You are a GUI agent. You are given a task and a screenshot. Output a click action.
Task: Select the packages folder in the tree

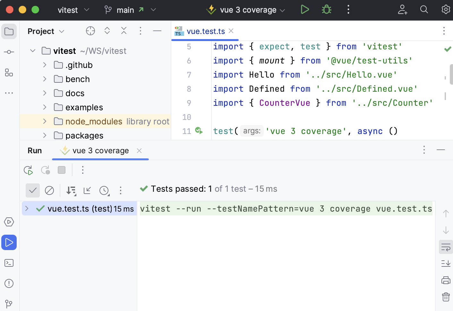[x=95, y=135]
